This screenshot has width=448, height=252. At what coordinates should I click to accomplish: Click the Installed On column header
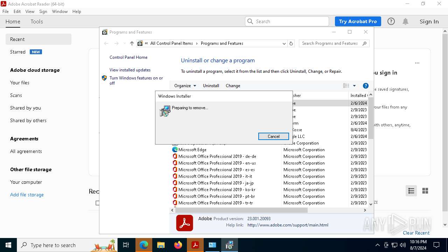[358, 96]
